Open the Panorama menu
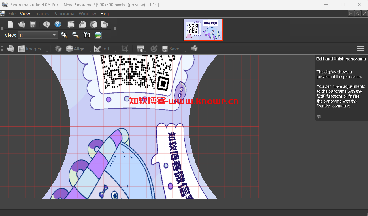The width and height of the screenshot is (368, 216). click(x=64, y=14)
